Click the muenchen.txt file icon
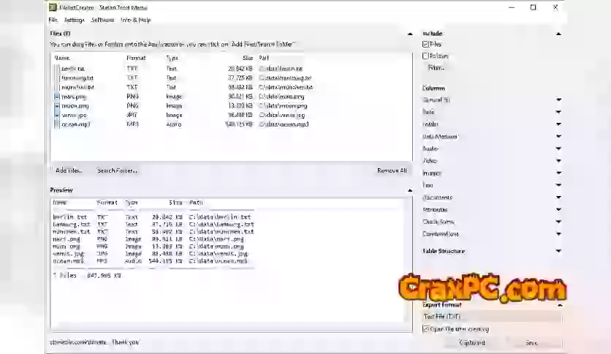The width and height of the screenshot is (611, 354). point(57,87)
